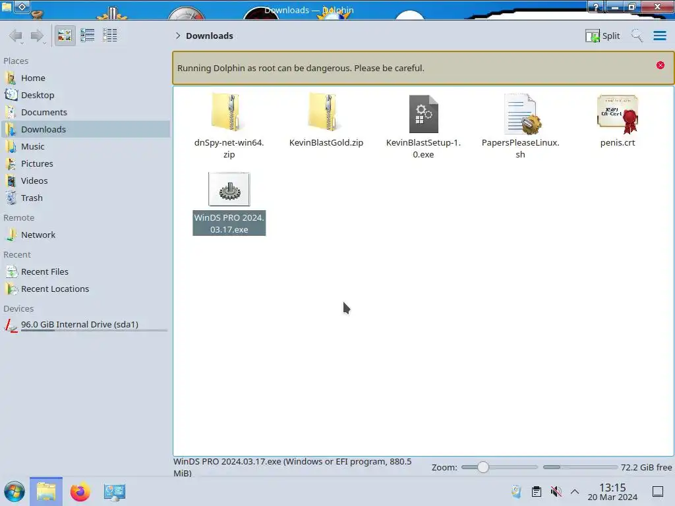Enable Split view
Image resolution: width=675 pixels, height=506 pixels.
point(602,36)
